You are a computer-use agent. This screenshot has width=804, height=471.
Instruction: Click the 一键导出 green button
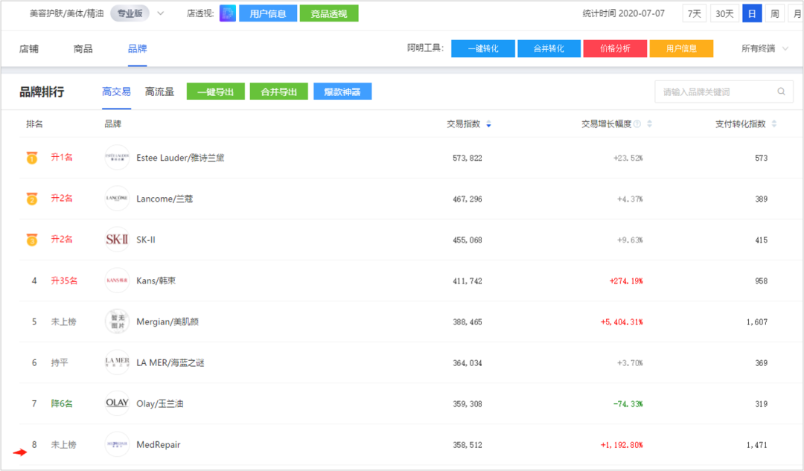[215, 92]
